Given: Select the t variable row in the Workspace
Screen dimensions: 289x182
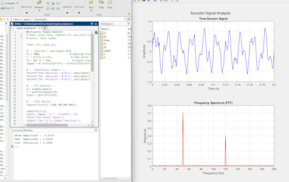Looking at the screenshot, I should coord(115,54).
